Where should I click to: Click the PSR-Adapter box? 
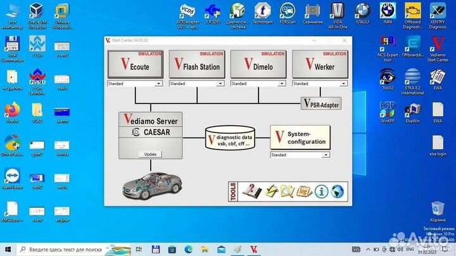click(x=320, y=103)
